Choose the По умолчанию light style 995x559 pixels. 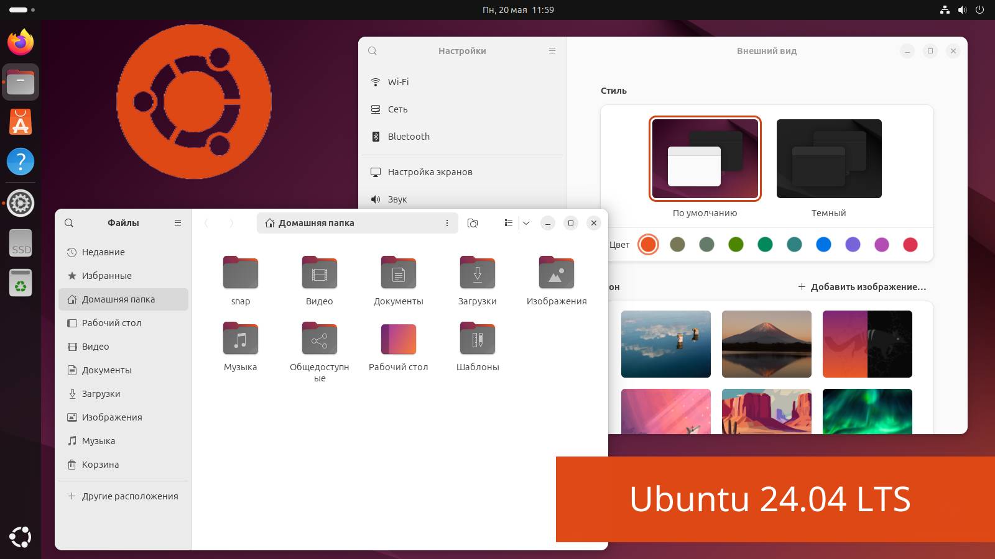point(705,159)
